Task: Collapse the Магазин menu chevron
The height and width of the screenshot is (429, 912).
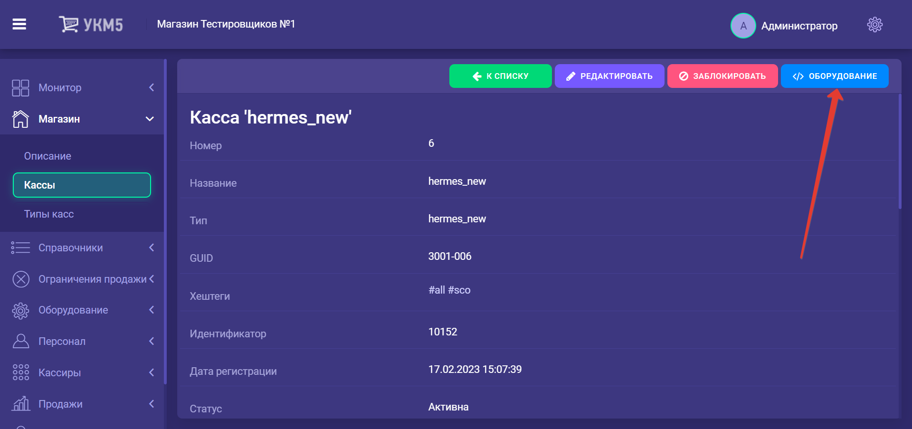Action: tap(150, 119)
